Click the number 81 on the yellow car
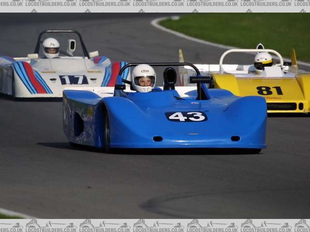The height and width of the screenshot is (232, 310). coord(269,90)
